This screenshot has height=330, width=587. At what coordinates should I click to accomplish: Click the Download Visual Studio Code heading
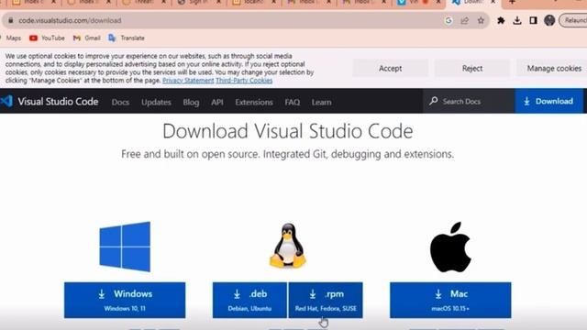click(287, 131)
